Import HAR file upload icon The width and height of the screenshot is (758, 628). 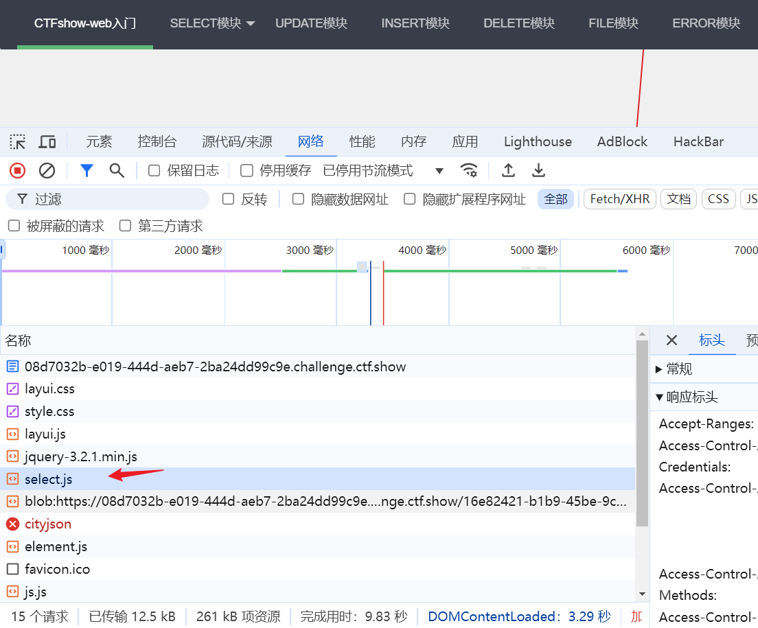click(508, 170)
